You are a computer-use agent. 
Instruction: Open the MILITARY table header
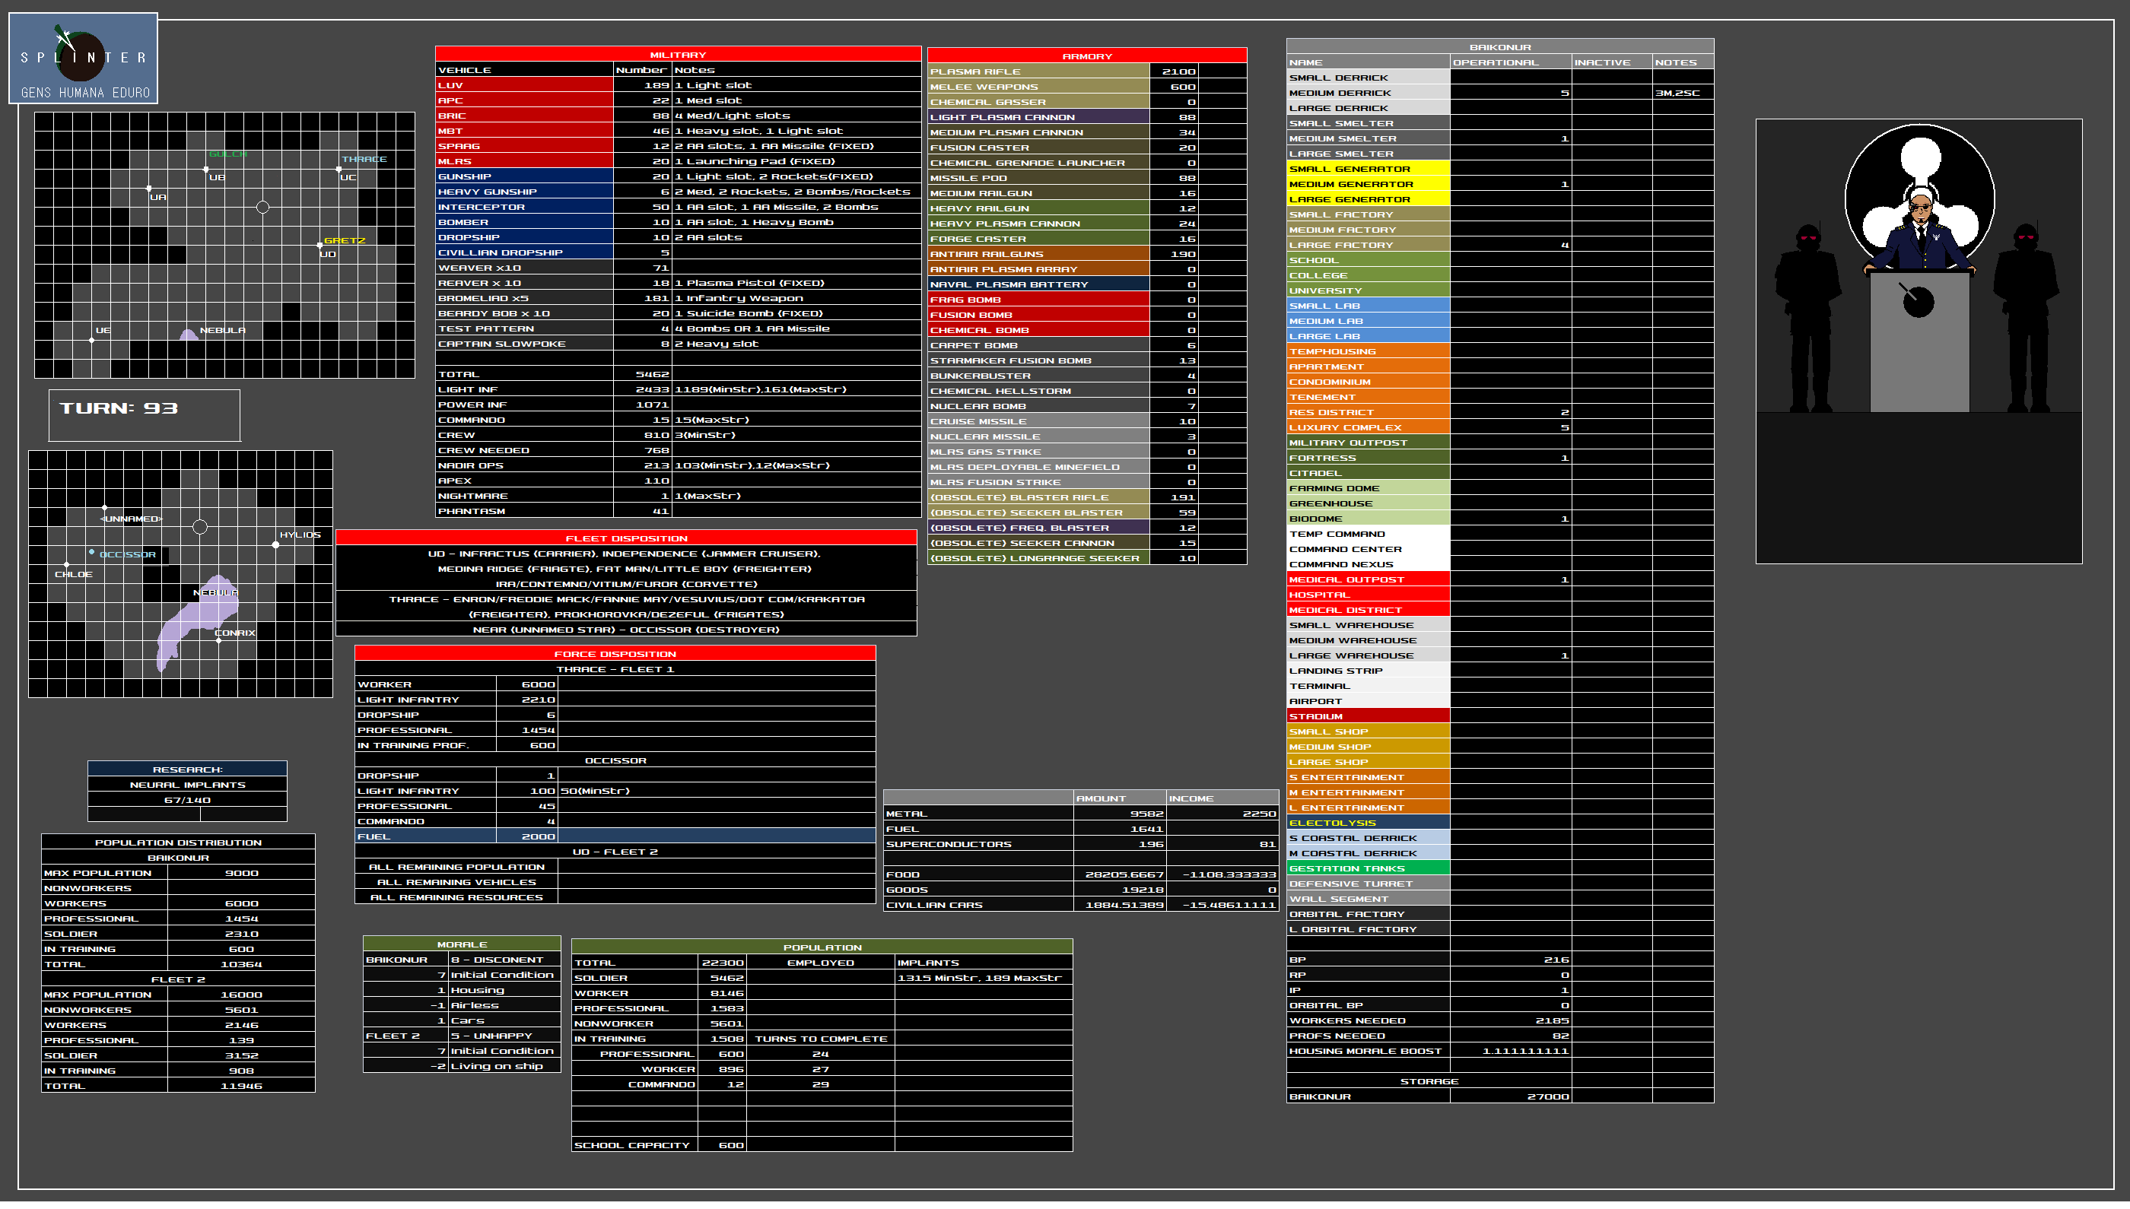pyautogui.click(x=678, y=54)
